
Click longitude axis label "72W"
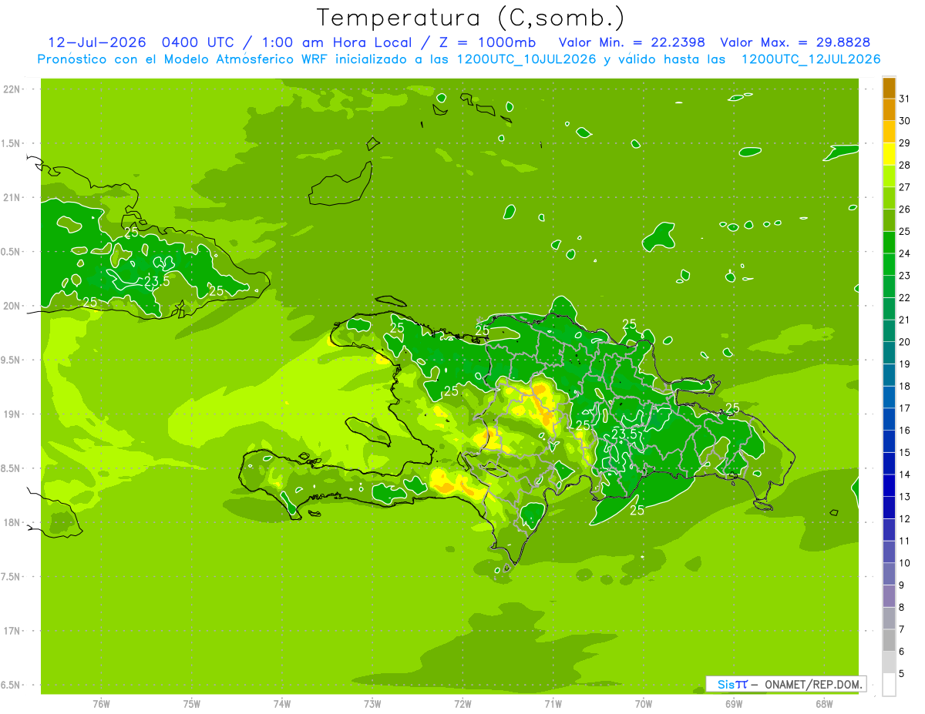click(x=462, y=704)
